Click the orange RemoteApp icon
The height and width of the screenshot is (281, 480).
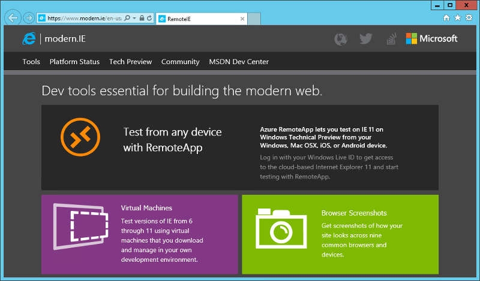coord(80,137)
